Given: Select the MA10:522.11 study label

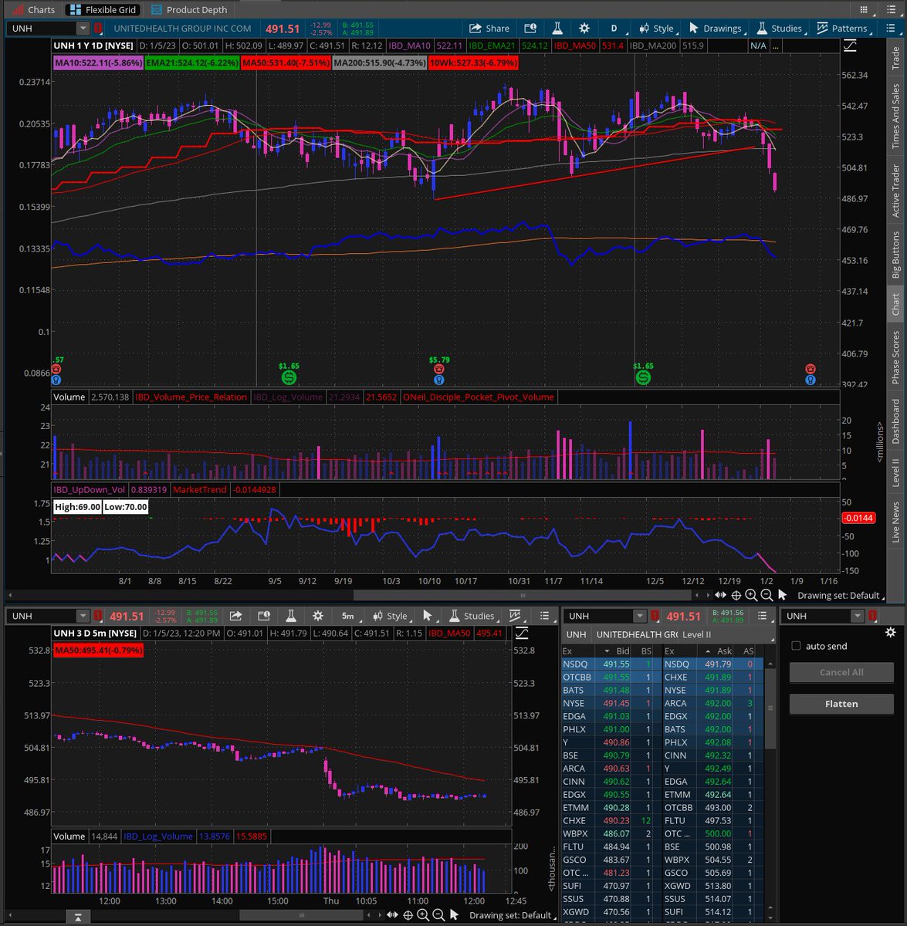Looking at the screenshot, I should pyautogui.click(x=98, y=63).
